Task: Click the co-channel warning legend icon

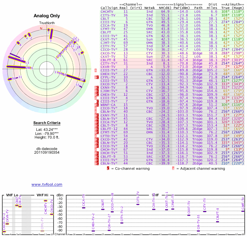Action: pyautogui.click(x=108, y=168)
